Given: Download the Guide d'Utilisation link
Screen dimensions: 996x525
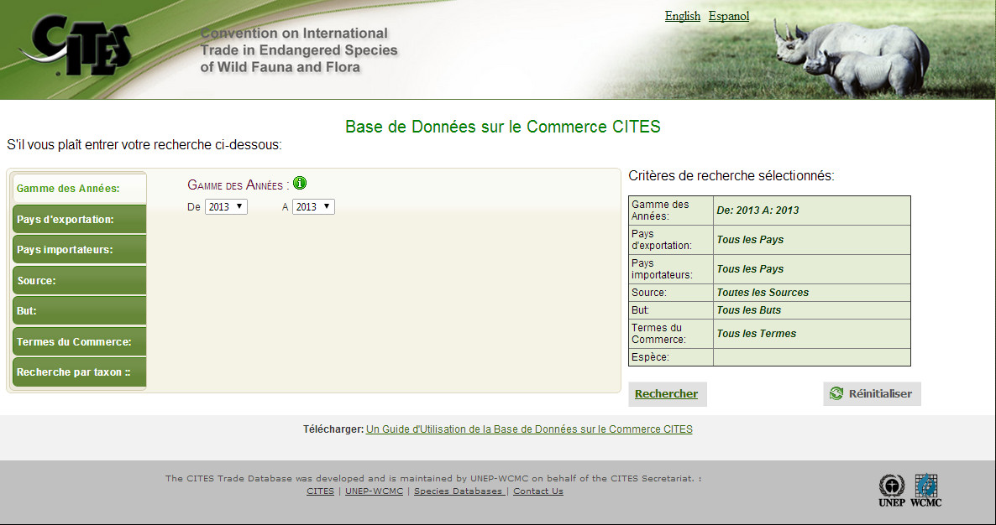Looking at the screenshot, I should point(529,429).
